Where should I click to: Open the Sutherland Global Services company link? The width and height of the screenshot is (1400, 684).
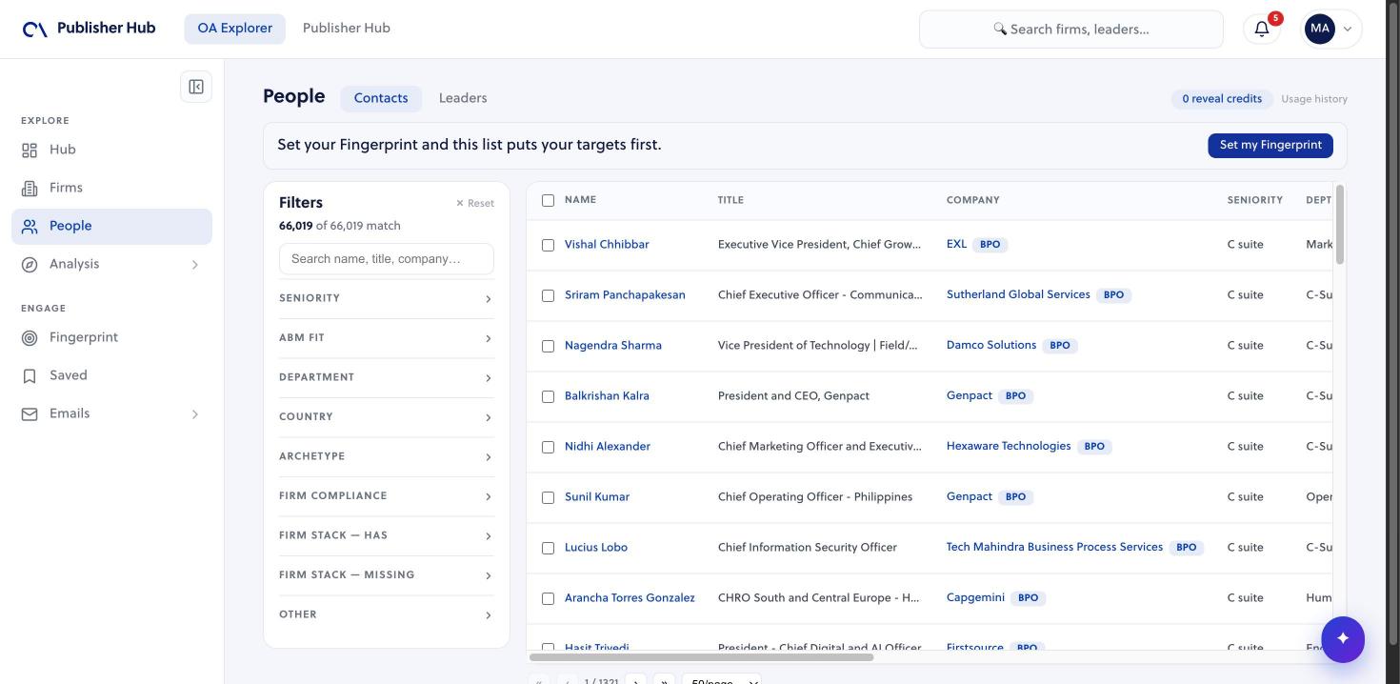(1018, 294)
